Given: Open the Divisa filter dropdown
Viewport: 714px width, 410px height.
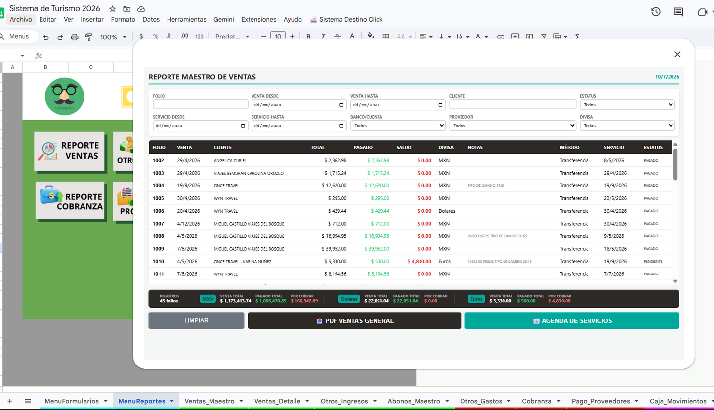Looking at the screenshot, I should 627,126.
